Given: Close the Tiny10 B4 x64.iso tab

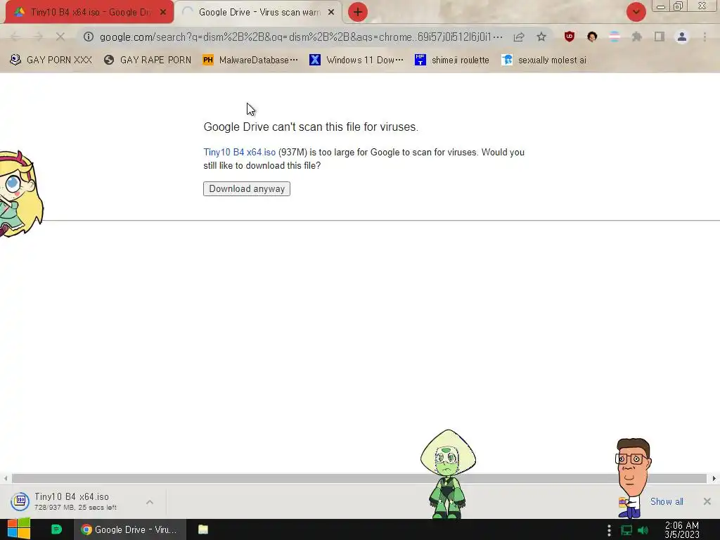Looking at the screenshot, I should click(x=163, y=13).
